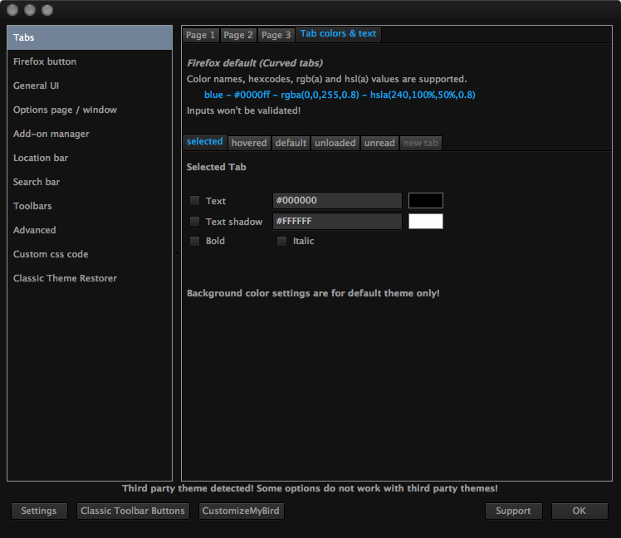Click the background color settings note

pos(313,294)
